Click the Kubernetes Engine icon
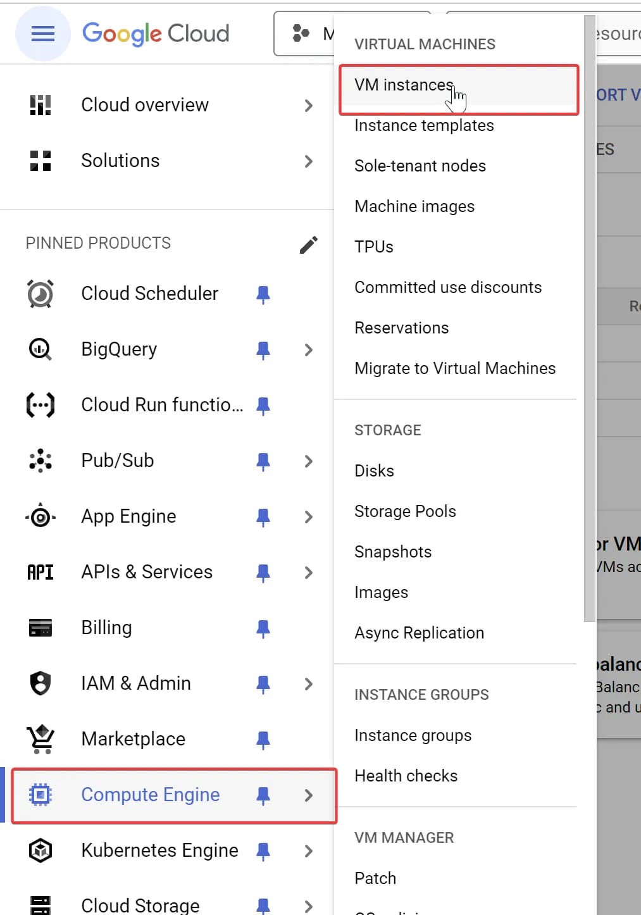 (40, 850)
